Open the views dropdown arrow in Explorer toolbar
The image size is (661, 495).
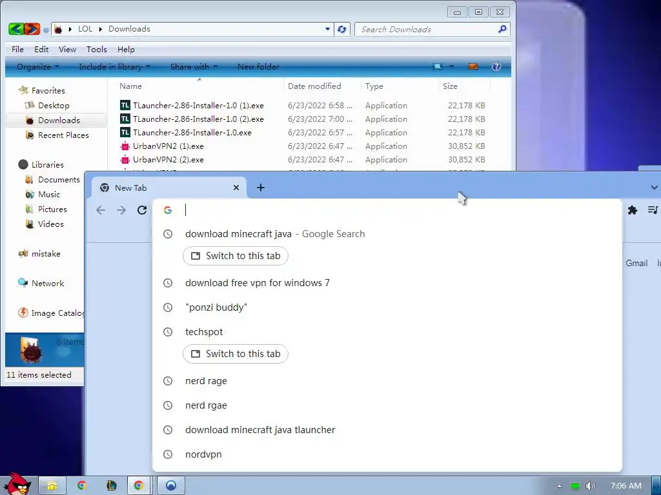451,66
